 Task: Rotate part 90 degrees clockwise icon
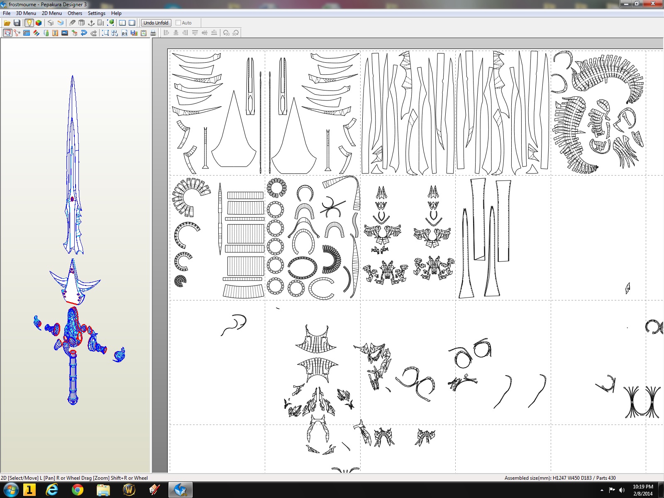coord(236,33)
